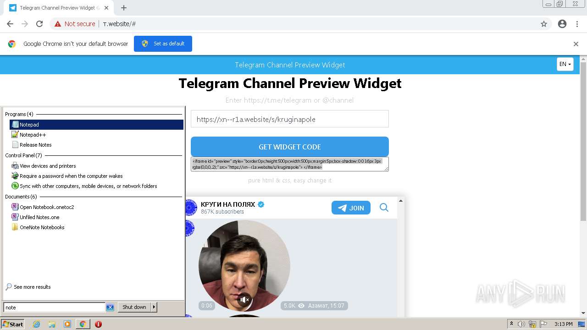The image size is (587, 330).
Task: Click the widget scrollbar up arrow
Action: [401, 201]
